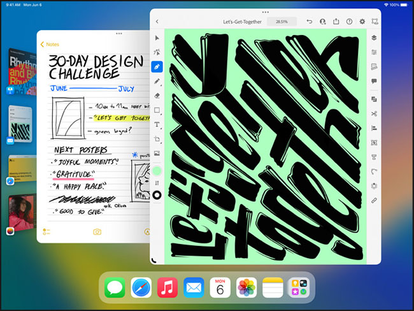The width and height of the screenshot is (414, 311).
Task: Select the Place Image tool
Action: (x=157, y=153)
